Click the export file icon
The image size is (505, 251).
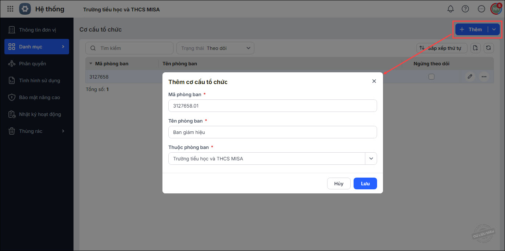476,48
